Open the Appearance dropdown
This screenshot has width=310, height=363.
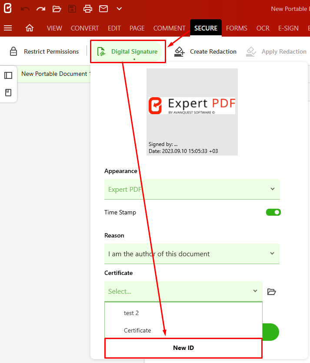tap(192, 189)
